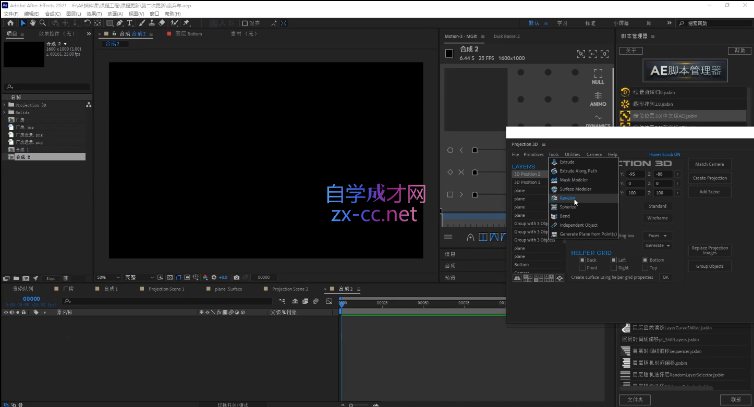The image size is (754, 407).
Task: Click the Wireframe button
Action: pos(658,218)
